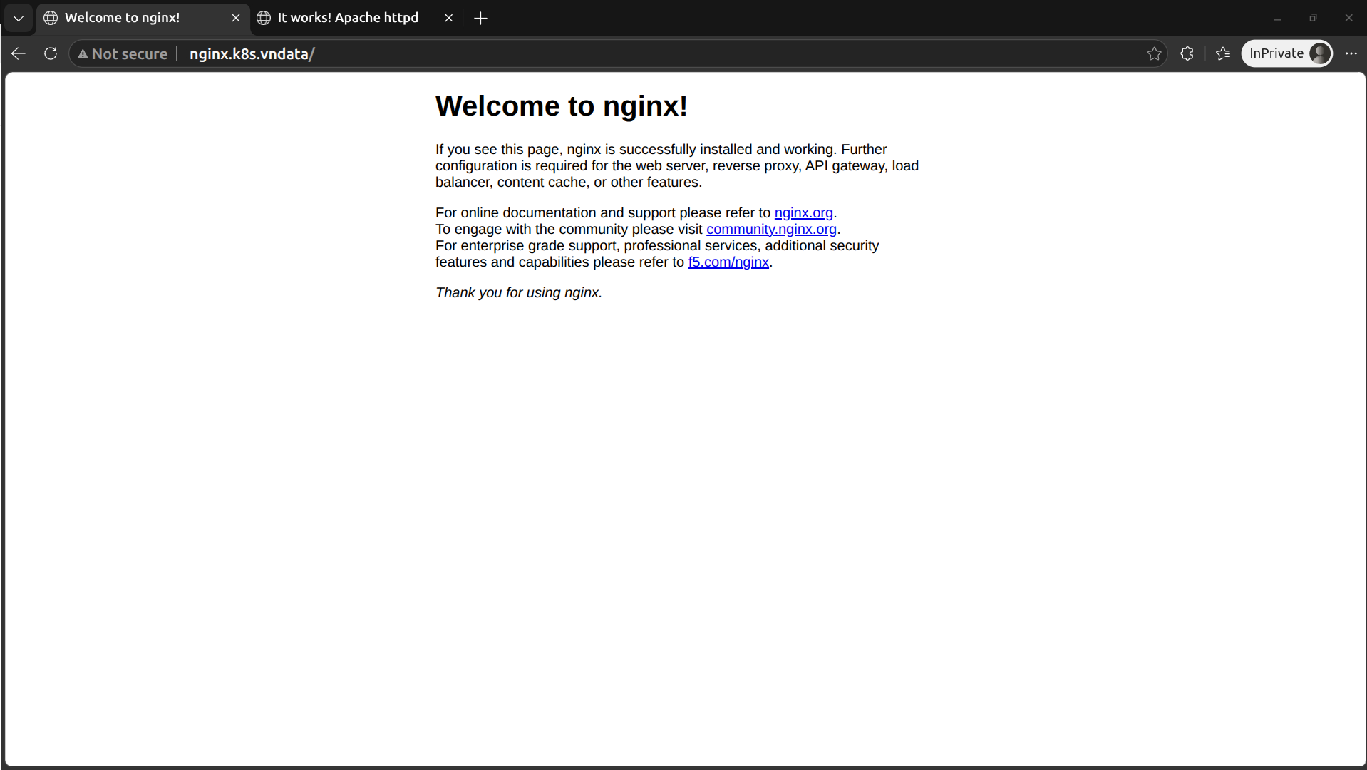Open a new tab with plus button
This screenshot has height=770, width=1367.
(x=481, y=18)
